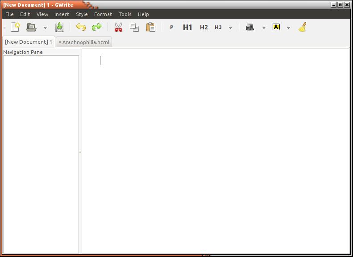Click the Open file folder icon

coord(31,27)
